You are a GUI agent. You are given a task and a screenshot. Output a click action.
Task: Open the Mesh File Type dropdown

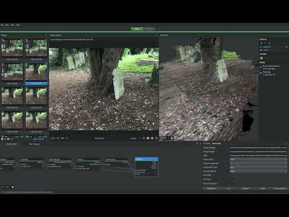tap(258, 167)
